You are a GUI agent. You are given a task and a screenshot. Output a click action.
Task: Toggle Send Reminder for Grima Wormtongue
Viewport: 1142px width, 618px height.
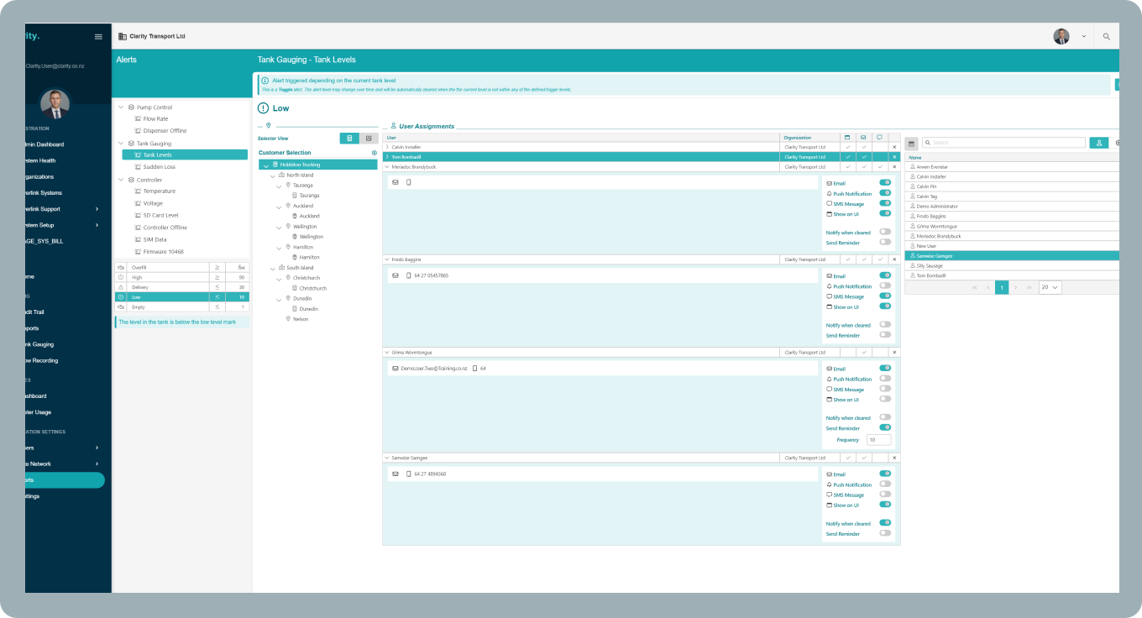pyautogui.click(x=885, y=428)
